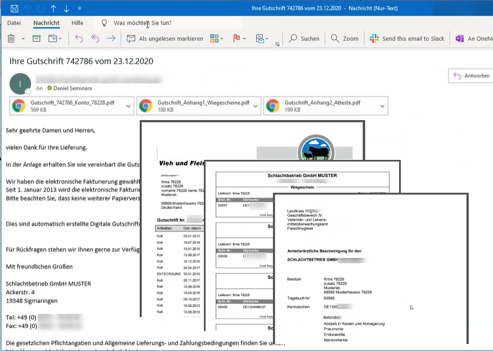Reply using the single left arrow icon
The height and width of the screenshot is (351, 493).
[79, 39]
